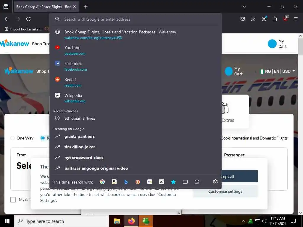303x227 pixels.
Task: Click the Wakanow logo in the header
Action: pos(14,44)
